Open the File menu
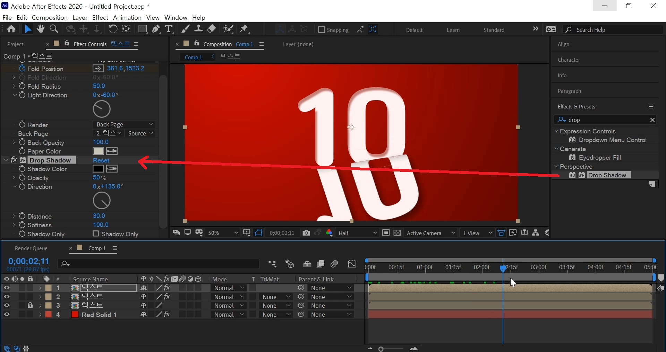 (x=7, y=17)
